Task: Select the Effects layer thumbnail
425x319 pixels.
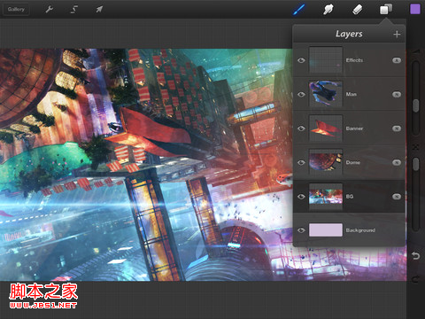Action: click(326, 59)
